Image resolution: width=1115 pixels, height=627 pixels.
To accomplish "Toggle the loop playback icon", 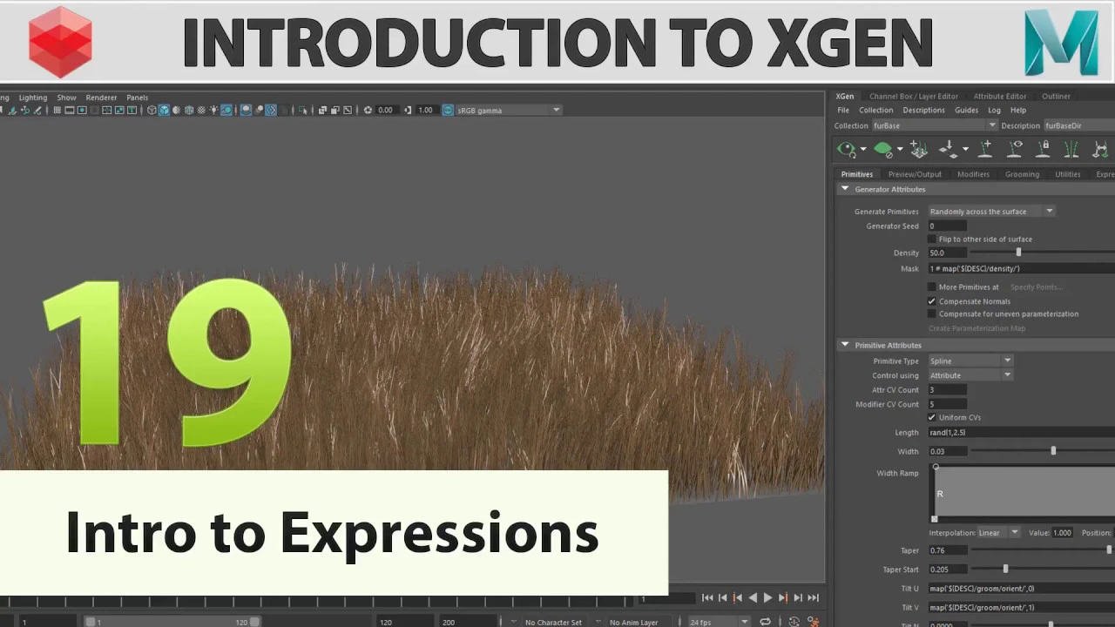I will (765, 622).
